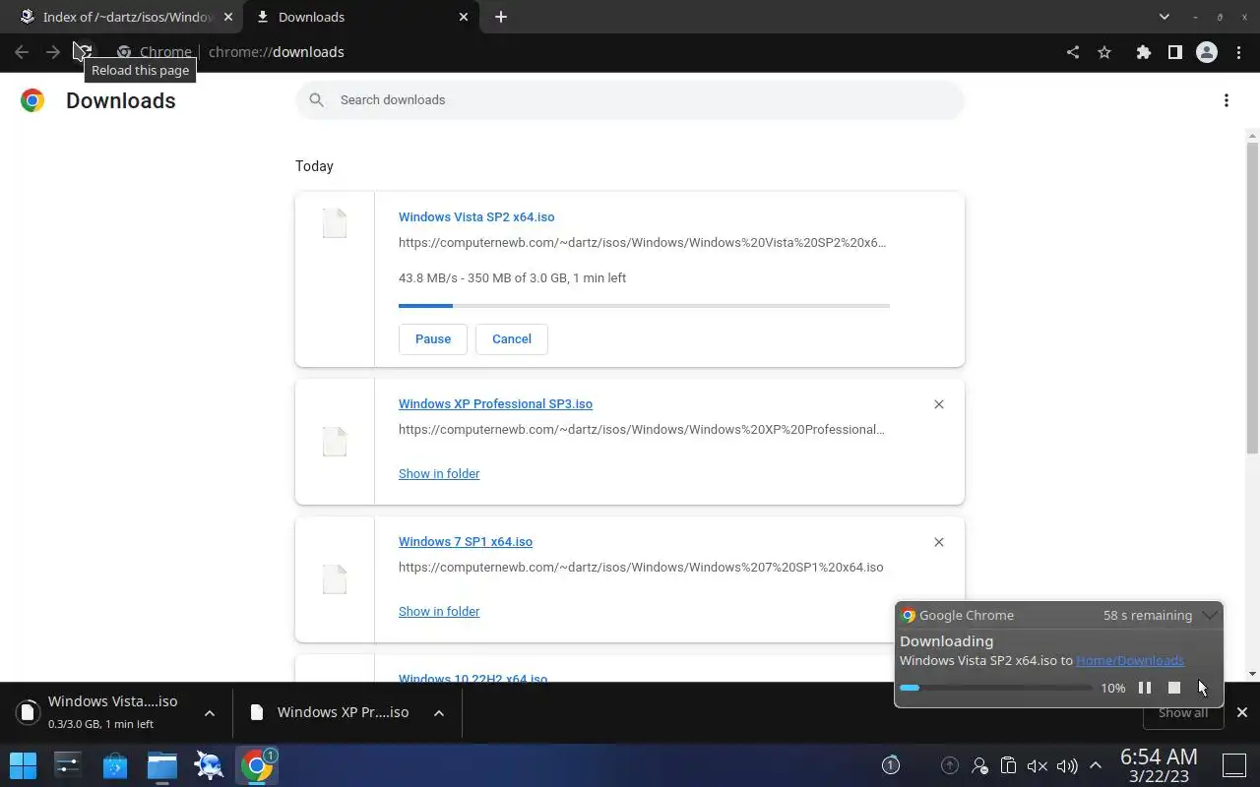Pause the Windows Vista SP2 x64.iso download
Image resolution: width=1260 pixels, height=787 pixels.
tap(433, 338)
